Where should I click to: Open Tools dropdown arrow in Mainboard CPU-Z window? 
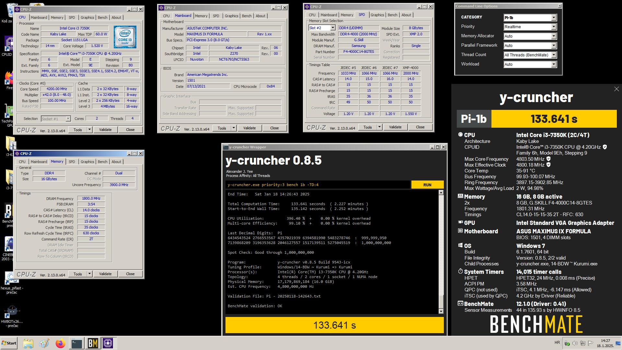pos(234,128)
